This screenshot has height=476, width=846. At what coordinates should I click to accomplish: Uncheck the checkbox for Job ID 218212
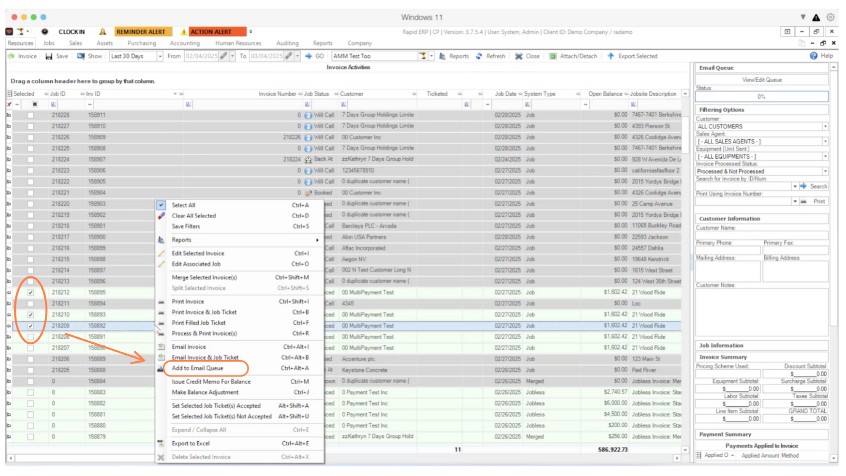[x=31, y=292]
